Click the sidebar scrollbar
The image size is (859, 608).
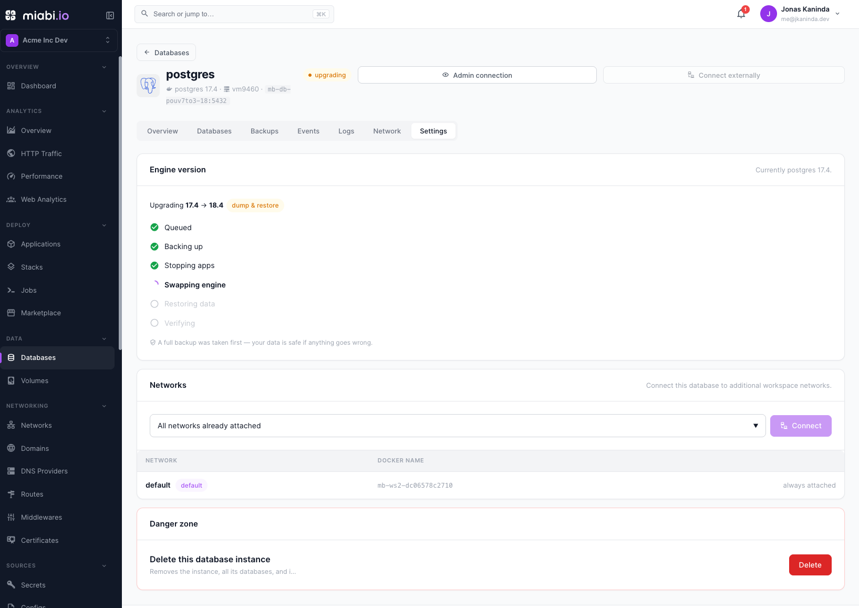120,203
